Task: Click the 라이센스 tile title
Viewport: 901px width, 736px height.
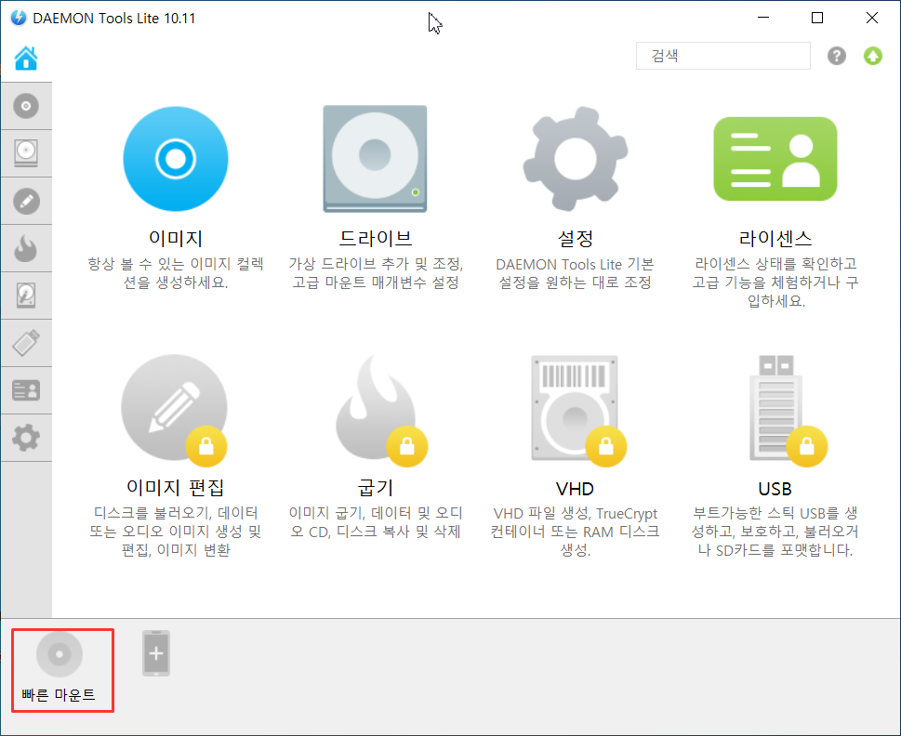Action: (775, 238)
